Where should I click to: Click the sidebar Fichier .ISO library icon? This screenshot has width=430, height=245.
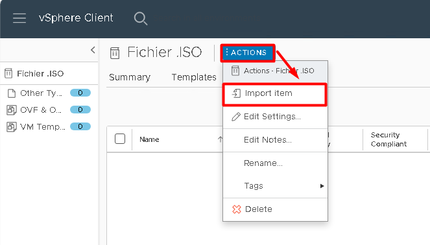pyautogui.click(x=8, y=73)
